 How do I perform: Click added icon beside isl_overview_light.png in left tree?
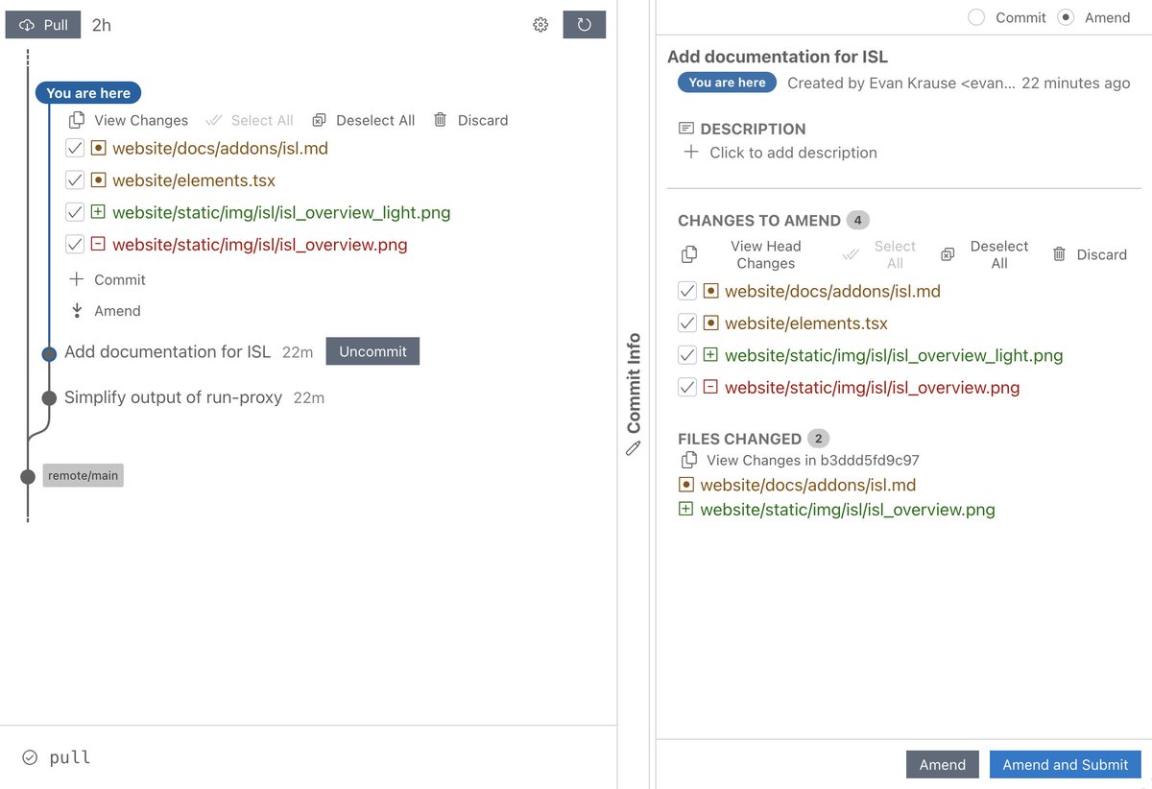tap(98, 213)
